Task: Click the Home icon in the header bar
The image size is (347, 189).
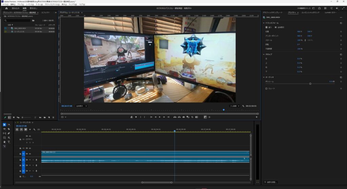Action: point(6,8)
